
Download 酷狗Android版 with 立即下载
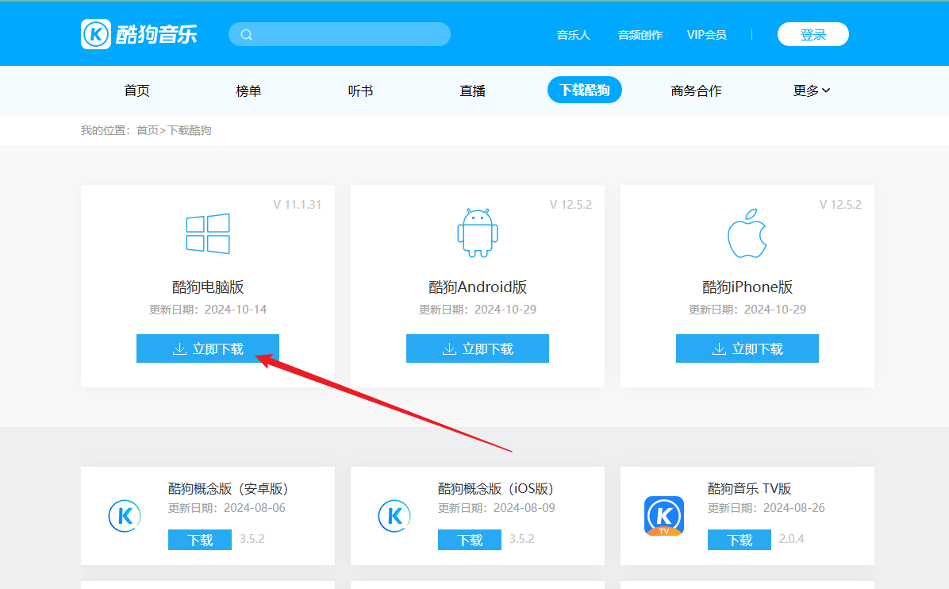(478, 348)
